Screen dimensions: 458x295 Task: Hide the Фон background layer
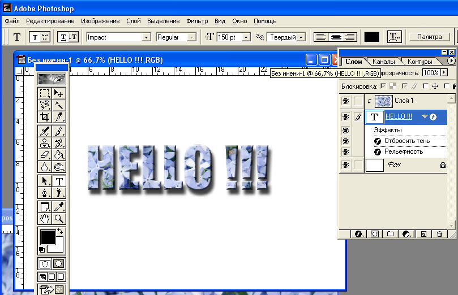345,165
